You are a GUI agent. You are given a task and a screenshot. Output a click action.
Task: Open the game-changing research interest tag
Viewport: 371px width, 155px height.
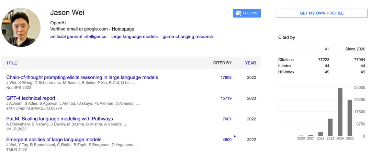click(x=188, y=36)
